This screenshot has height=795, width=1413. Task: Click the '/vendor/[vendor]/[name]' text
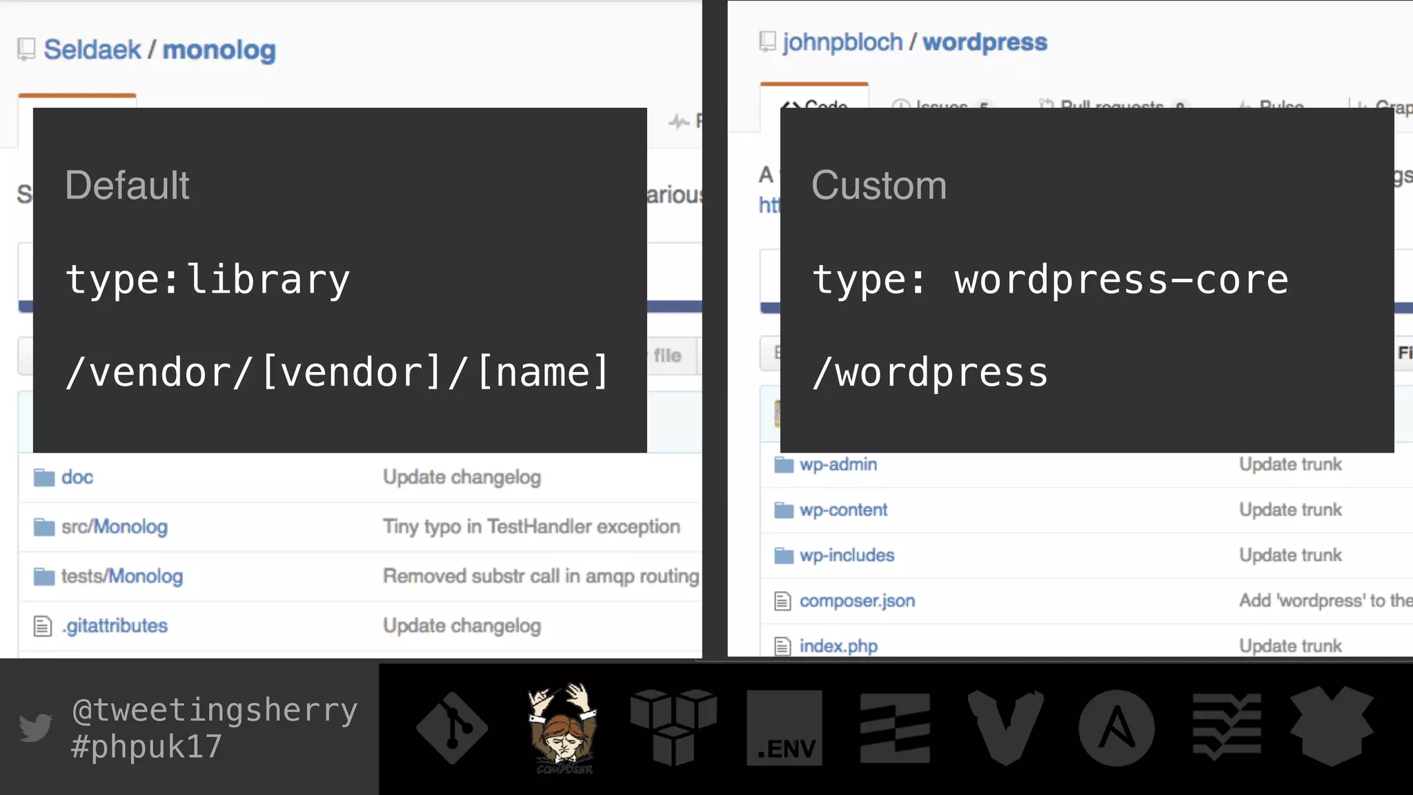click(x=337, y=373)
